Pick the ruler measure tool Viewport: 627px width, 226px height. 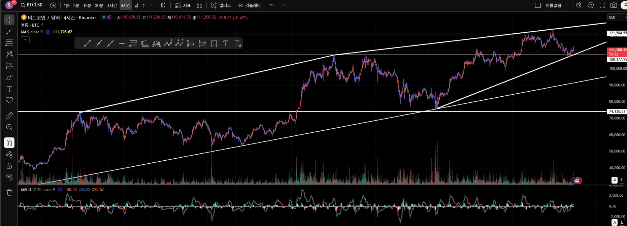click(9, 116)
